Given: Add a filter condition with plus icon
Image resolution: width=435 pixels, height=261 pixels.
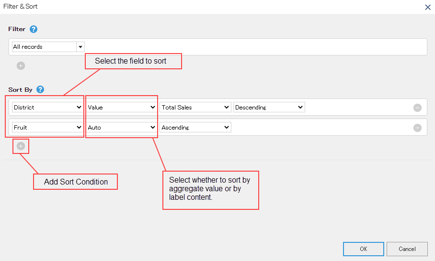Looking at the screenshot, I should pyautogui.click(x=21, y=66).
